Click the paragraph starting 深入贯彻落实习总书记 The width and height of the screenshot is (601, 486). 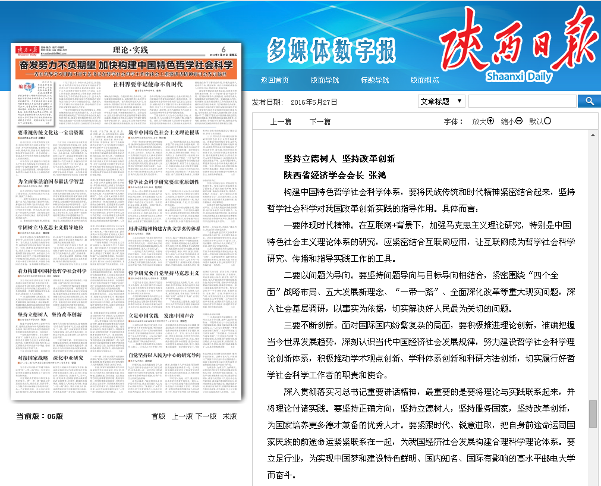(x=421, y=434)
